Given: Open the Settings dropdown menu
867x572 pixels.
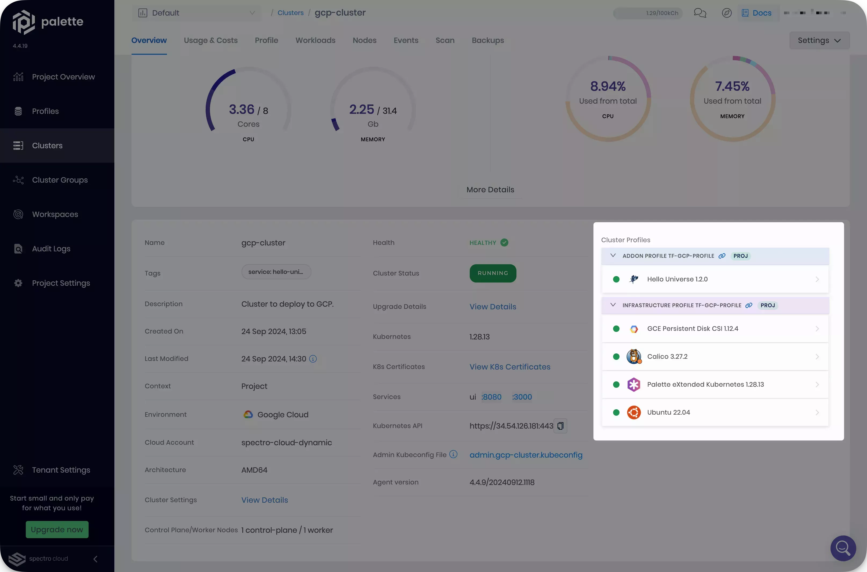Looking at the screenshot, I should pos(819,41).
